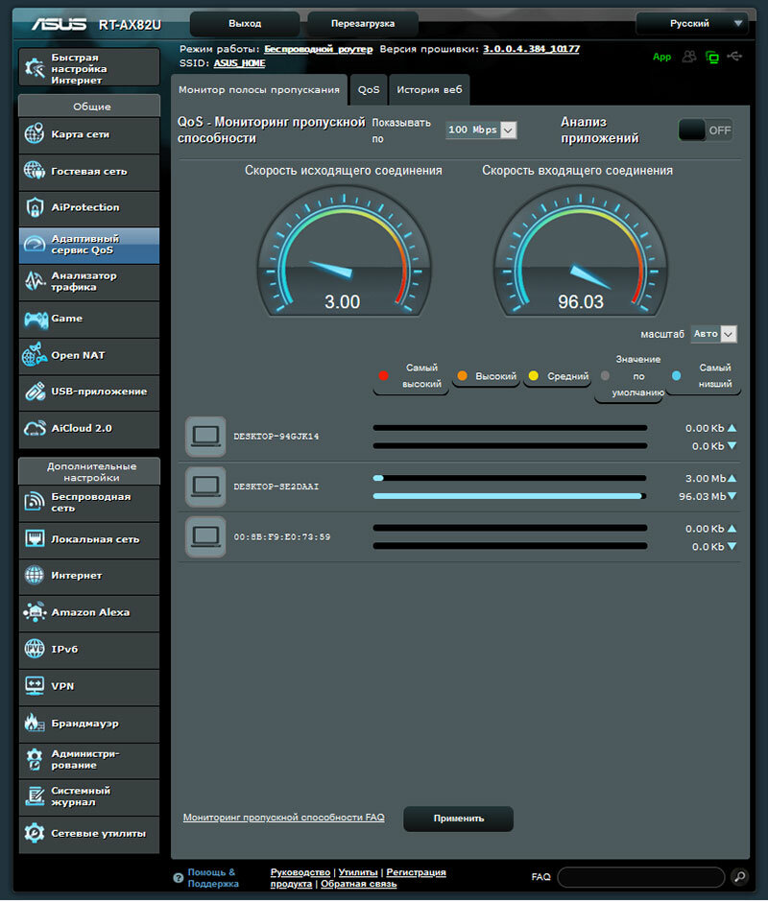The image size is (768, 902).
Task: Open IPv6 settings icon
Action: coord(35,649)
